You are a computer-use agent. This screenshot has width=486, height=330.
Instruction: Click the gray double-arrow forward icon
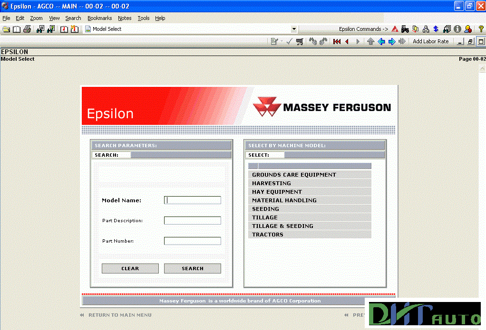point(402,41)
